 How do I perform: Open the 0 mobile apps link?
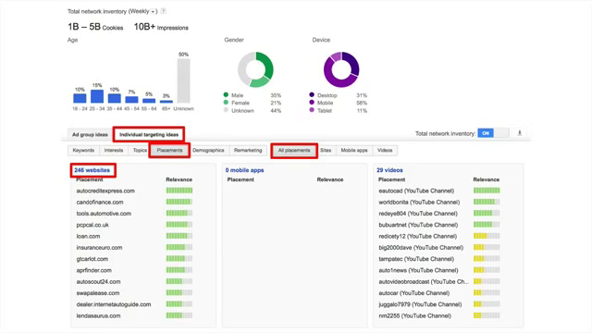pyautogui.click(x=244, y=170)
